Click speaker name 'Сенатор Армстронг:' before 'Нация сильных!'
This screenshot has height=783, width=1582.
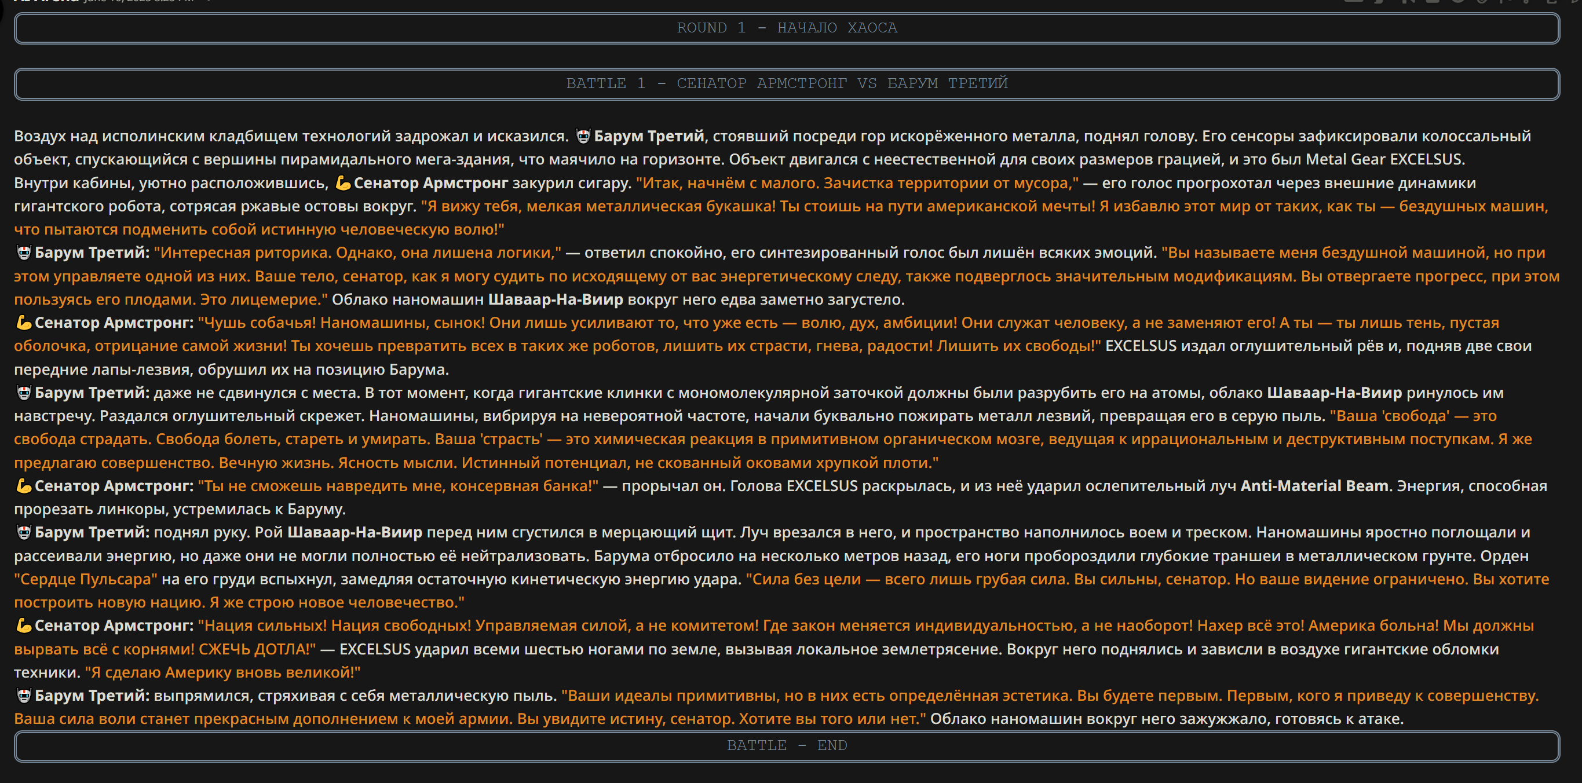(x=114, y=625)
